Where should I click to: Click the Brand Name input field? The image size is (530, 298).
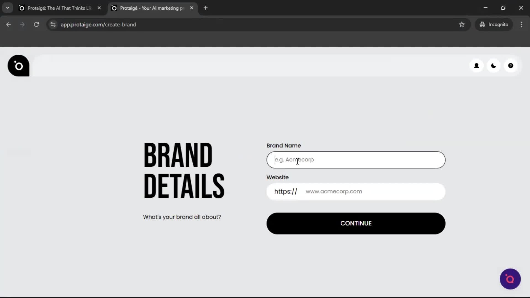355,160
